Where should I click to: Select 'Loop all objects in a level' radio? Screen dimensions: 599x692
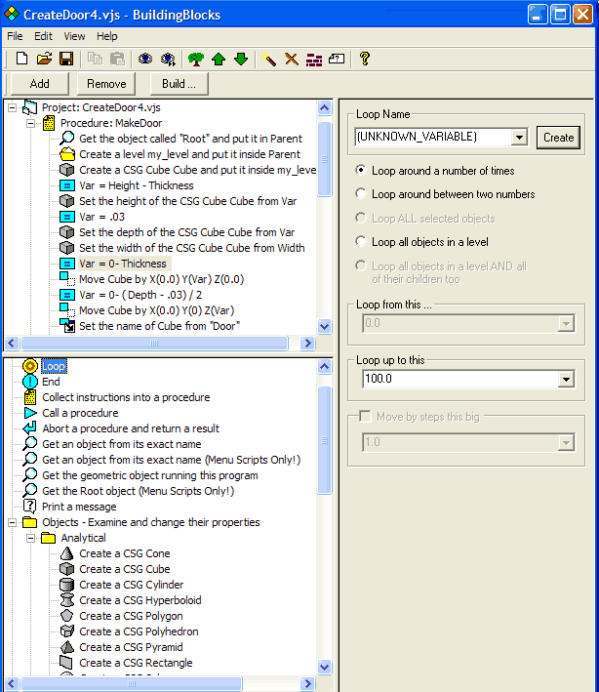tap(362, 241)
